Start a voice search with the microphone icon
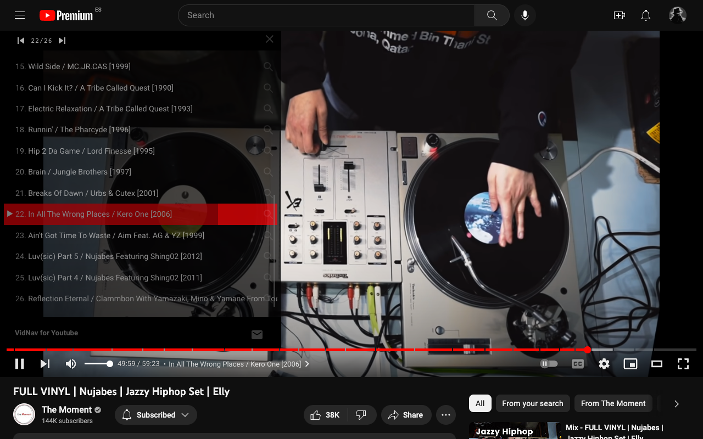The width and height of the screenshot is (703, 439). [525, 15]
